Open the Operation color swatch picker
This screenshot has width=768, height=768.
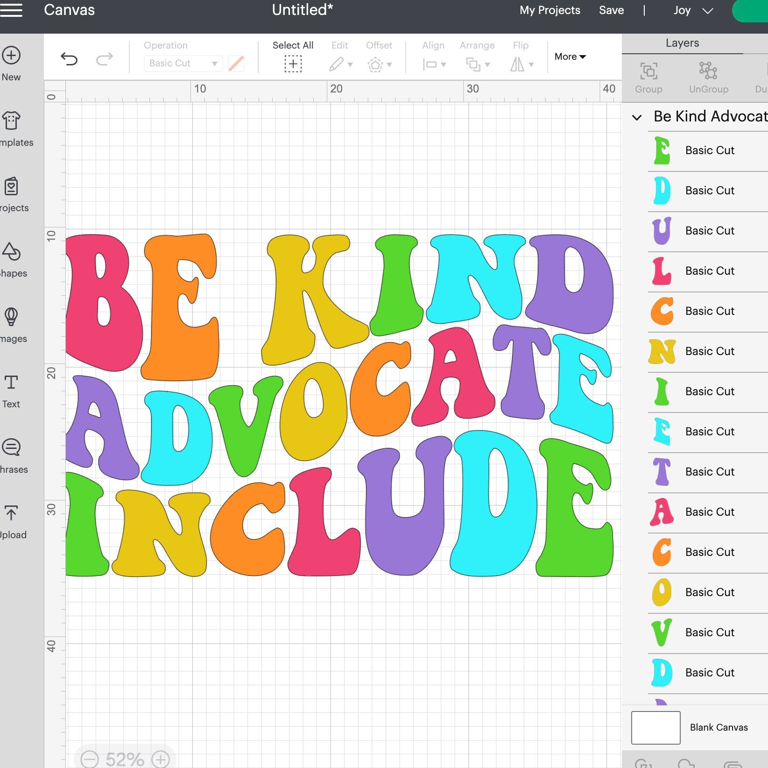click(236, 63)
